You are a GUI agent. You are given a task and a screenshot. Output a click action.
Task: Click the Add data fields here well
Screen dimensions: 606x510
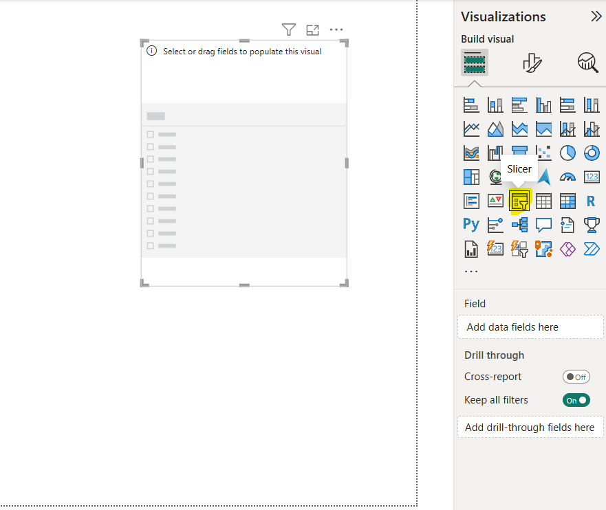530,327
